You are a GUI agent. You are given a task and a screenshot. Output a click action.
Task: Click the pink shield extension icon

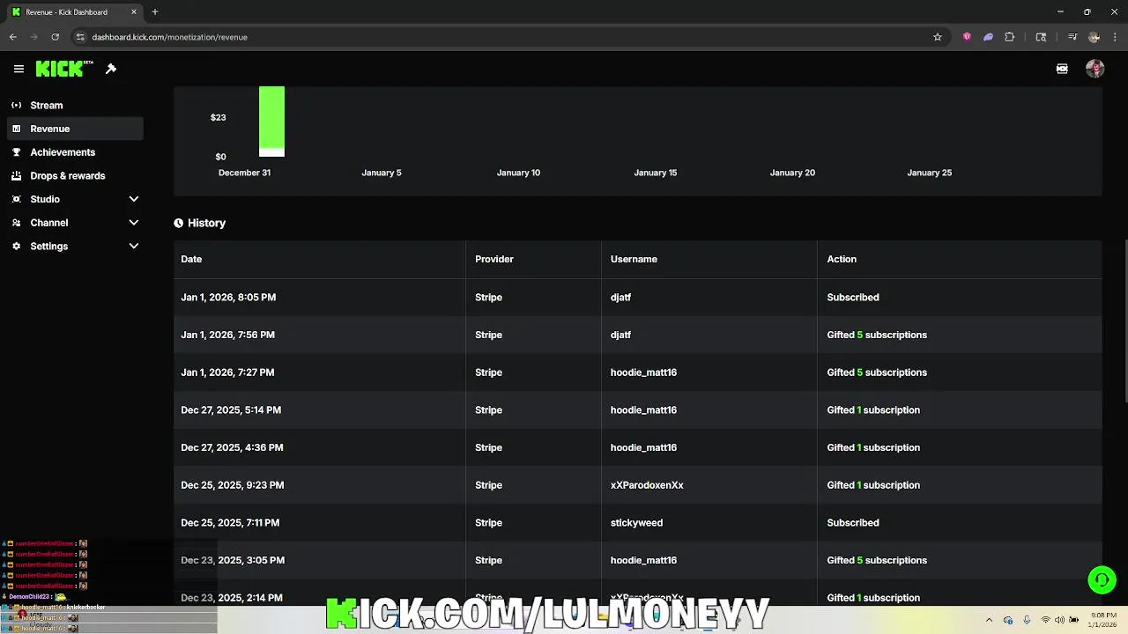(967, 37)
